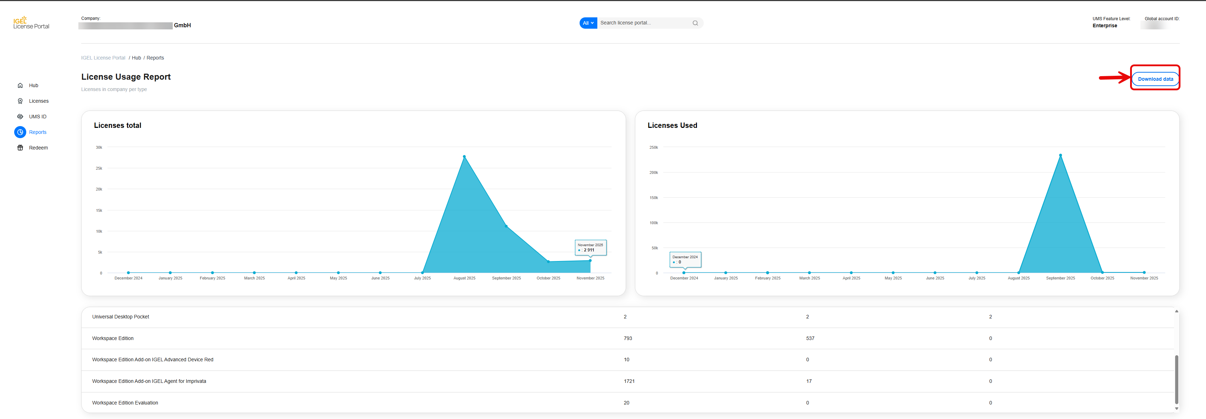Click the Hub home icon in sidebar
This screenshot has height=419, width=1206.
[20, 86]
